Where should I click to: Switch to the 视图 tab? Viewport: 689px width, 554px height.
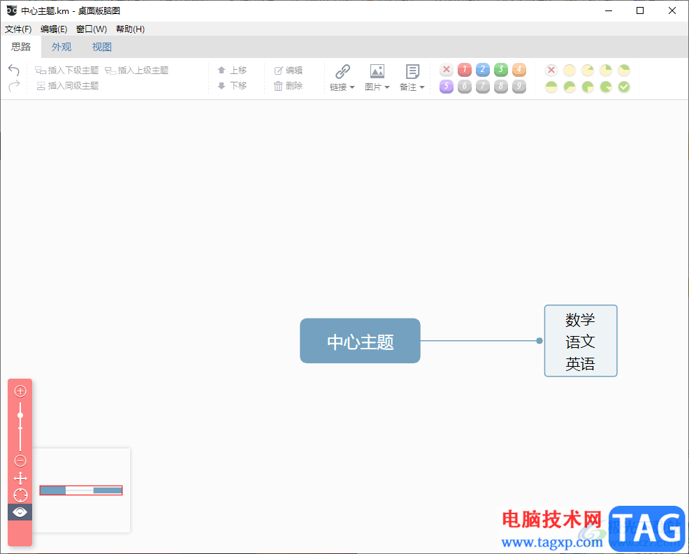(102, 47)
